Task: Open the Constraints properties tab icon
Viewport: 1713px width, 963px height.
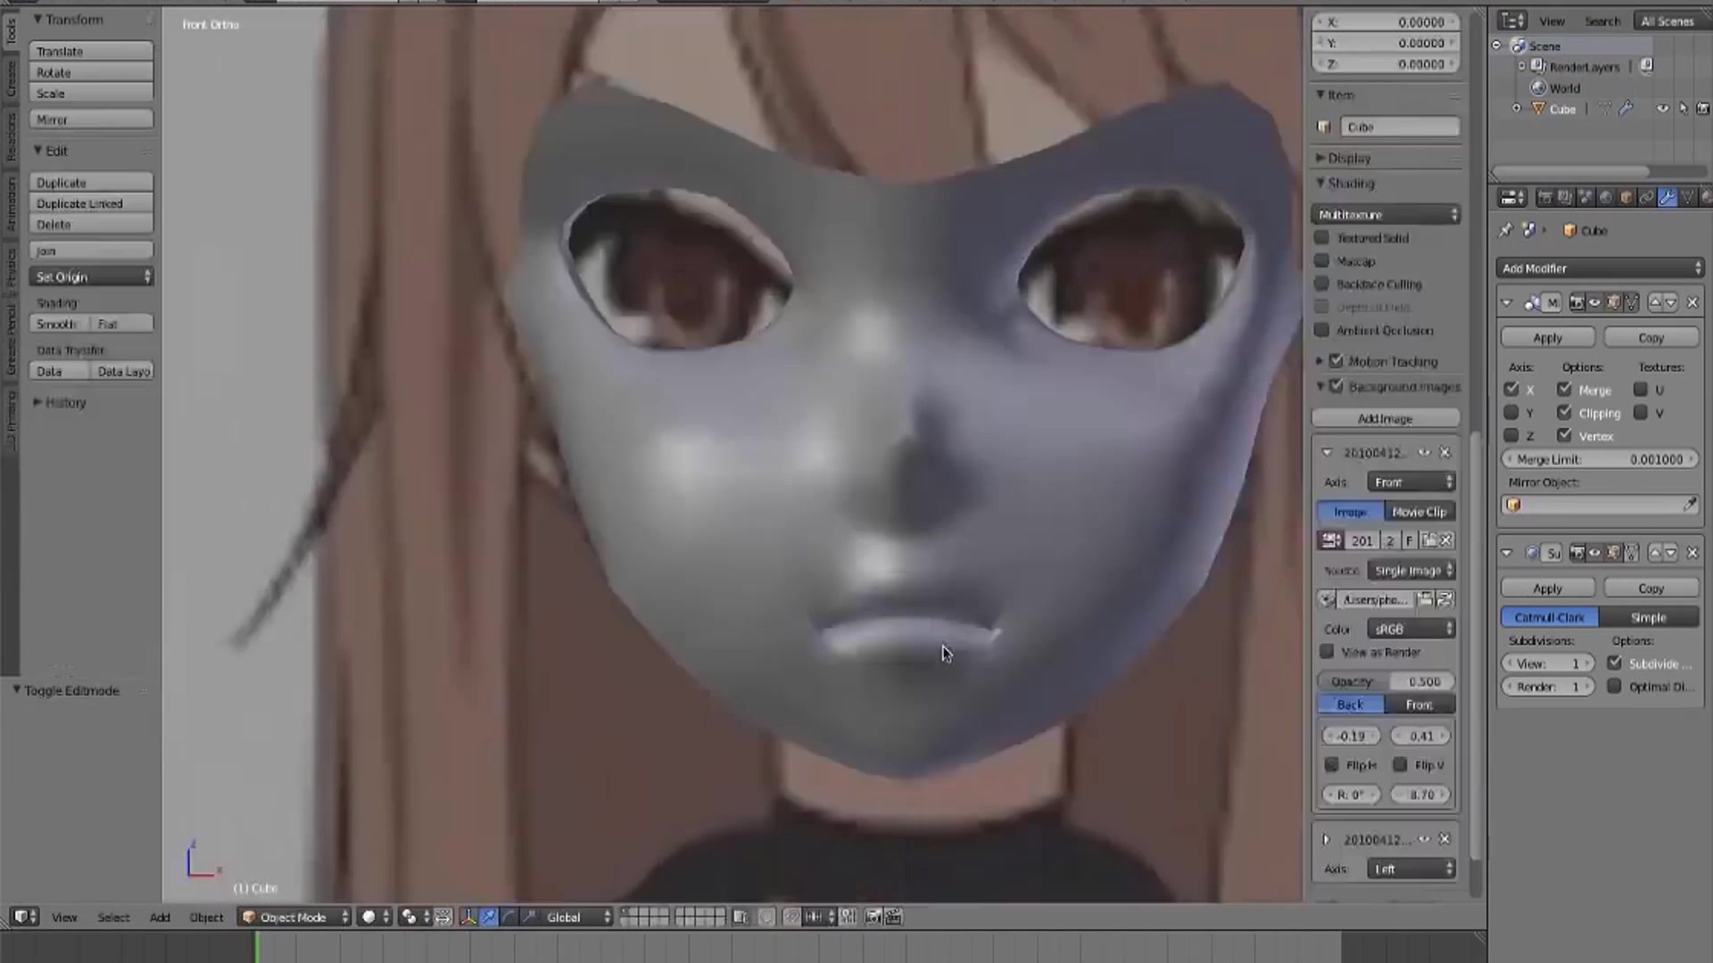Action: point(1646,198)
